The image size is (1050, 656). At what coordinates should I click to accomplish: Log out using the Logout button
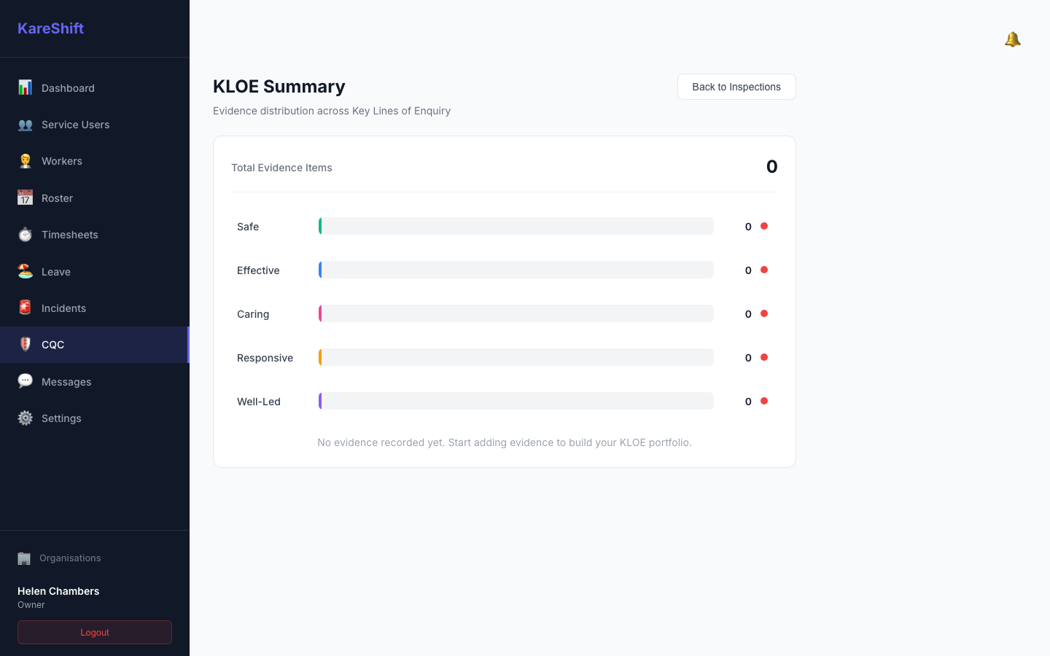coord(95,633)
